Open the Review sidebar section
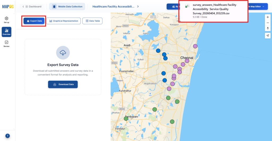272x141 pixels. [6, 44]
